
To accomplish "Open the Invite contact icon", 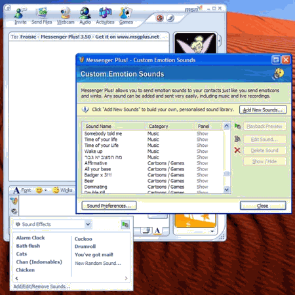I will 20,16.
